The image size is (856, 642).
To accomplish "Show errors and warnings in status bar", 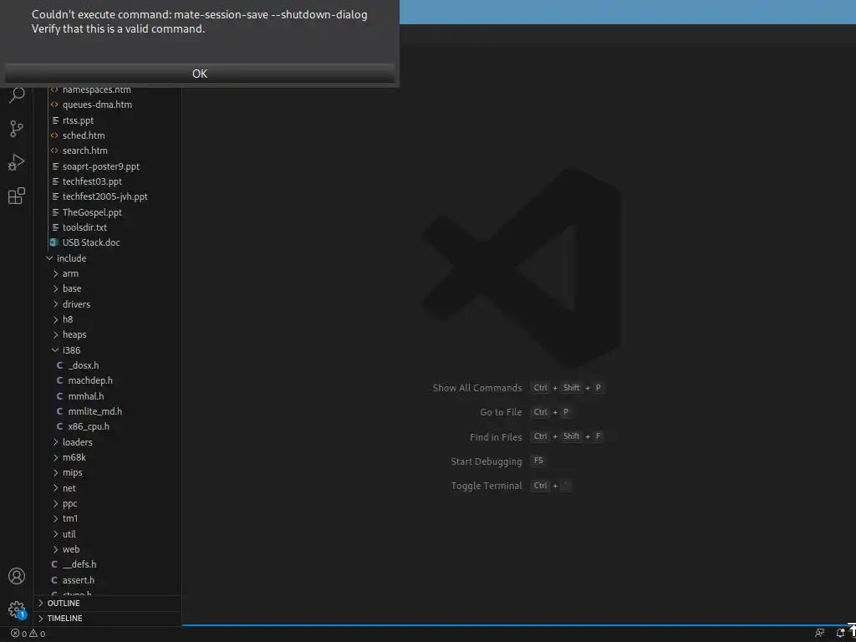I will 28,634.
